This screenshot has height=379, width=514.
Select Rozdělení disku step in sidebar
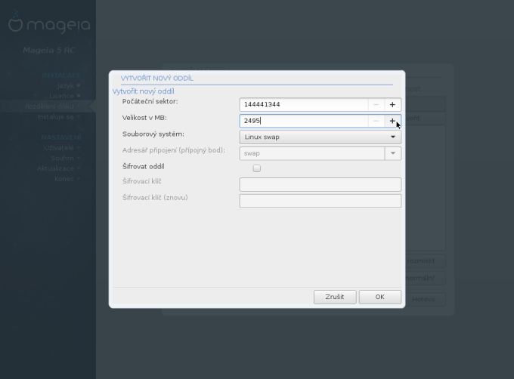point(49,106)
